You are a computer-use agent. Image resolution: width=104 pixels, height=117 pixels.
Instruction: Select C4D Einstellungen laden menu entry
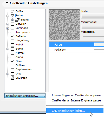75,111
